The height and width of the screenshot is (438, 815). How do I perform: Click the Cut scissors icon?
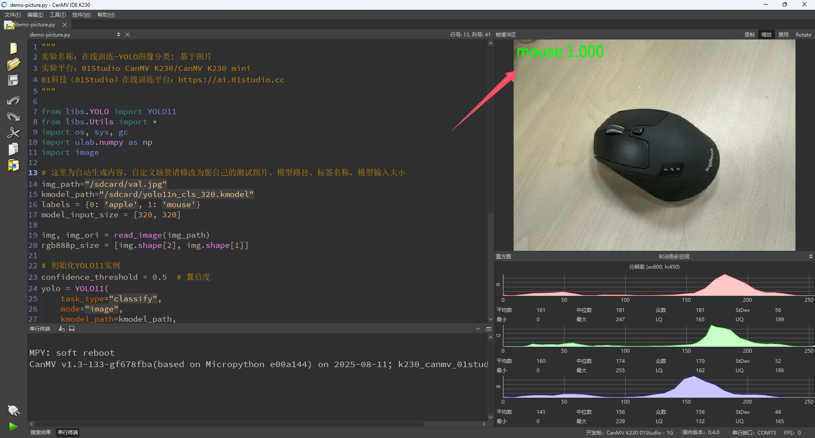point(13,133)
